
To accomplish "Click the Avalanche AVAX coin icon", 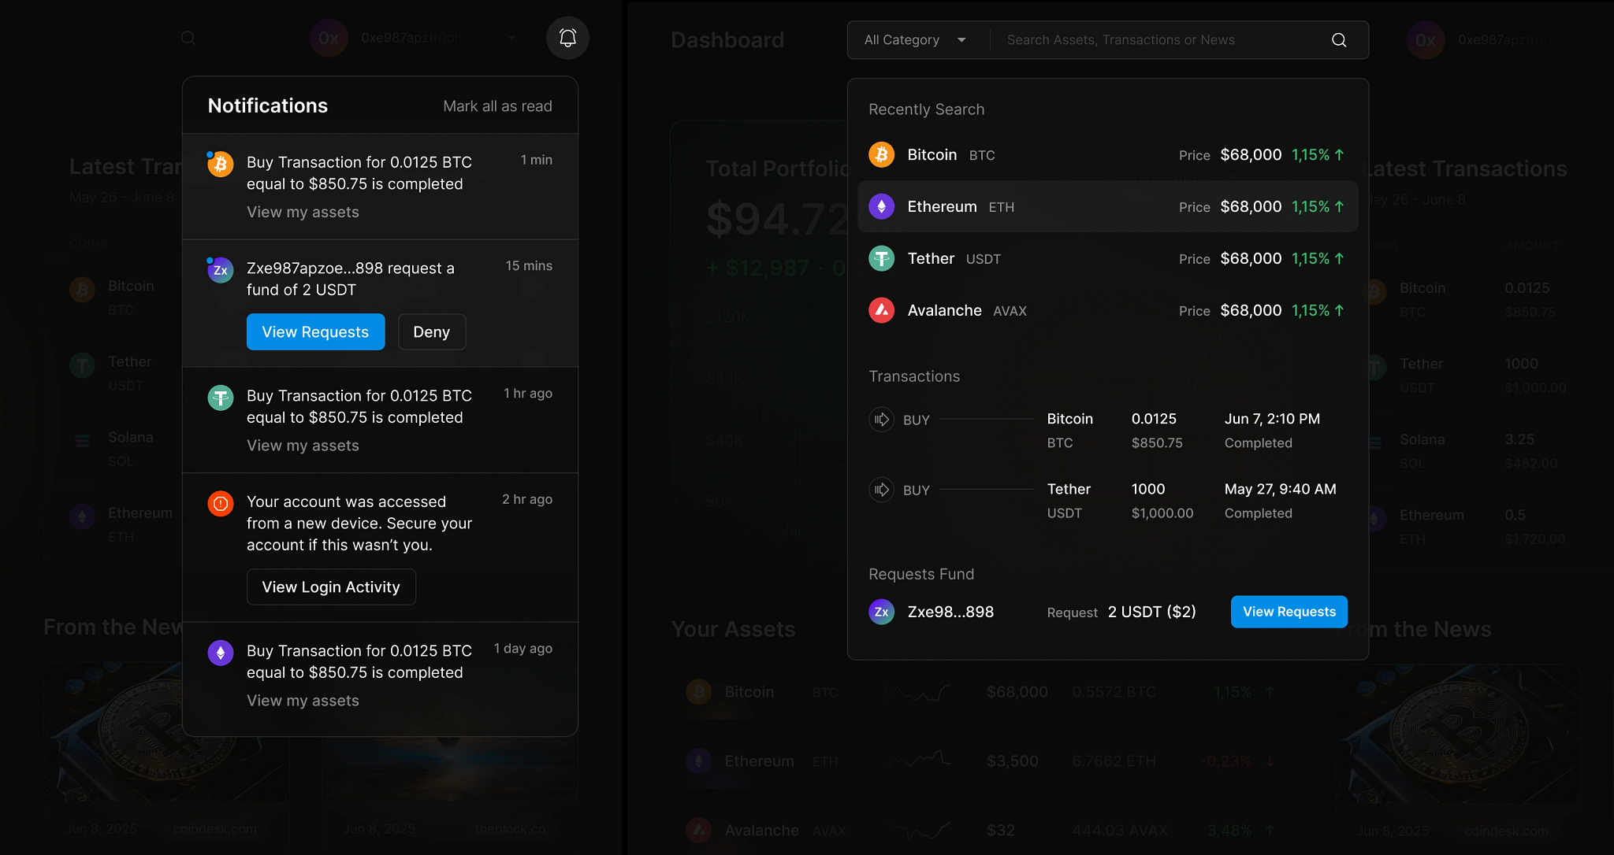I will (881, 310).
